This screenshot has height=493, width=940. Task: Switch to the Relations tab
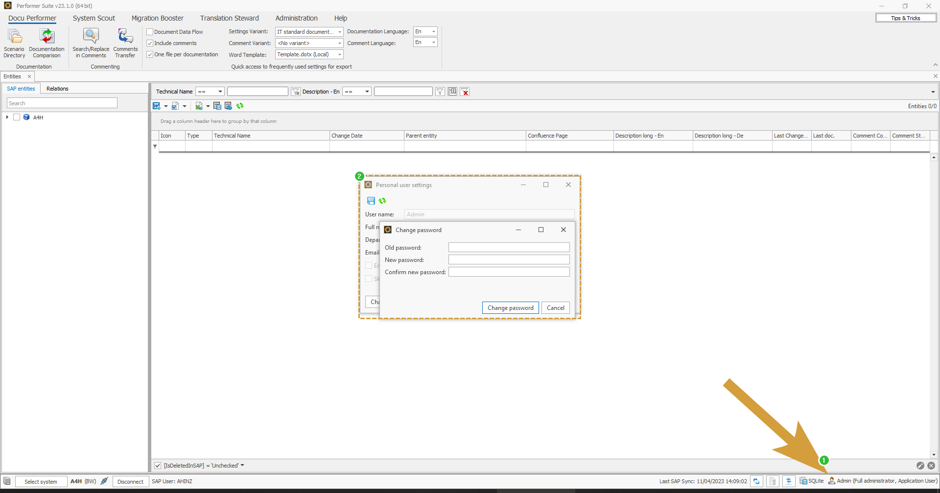click(x=57, y=89)
